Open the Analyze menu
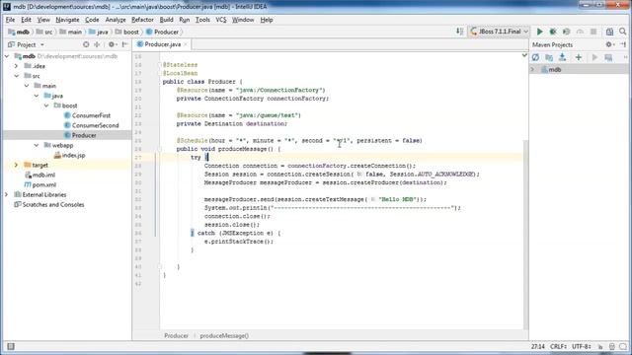The height and width of the screenshot is (355, 632). pyautogui.click(x=116, y=20)
